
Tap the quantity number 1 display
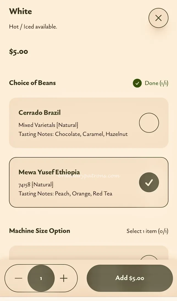[41, 278]
